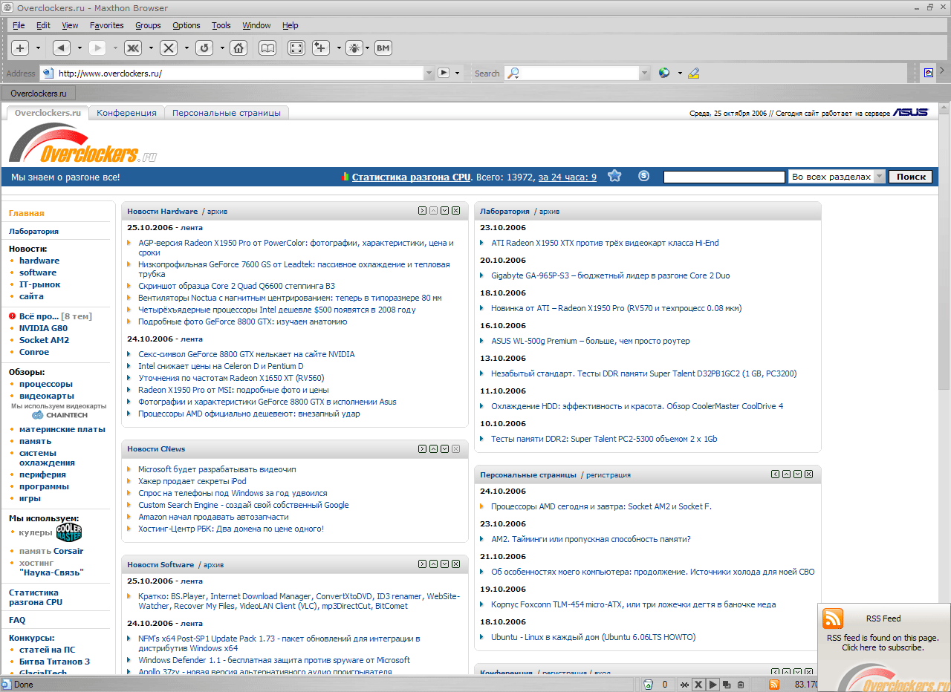Click the Поиск search button
Viewport: 951px width, 692px height.
911,177
